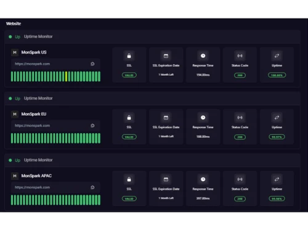
Task: Open the MonSpark APAC monitor name
Action: (36, 176)
